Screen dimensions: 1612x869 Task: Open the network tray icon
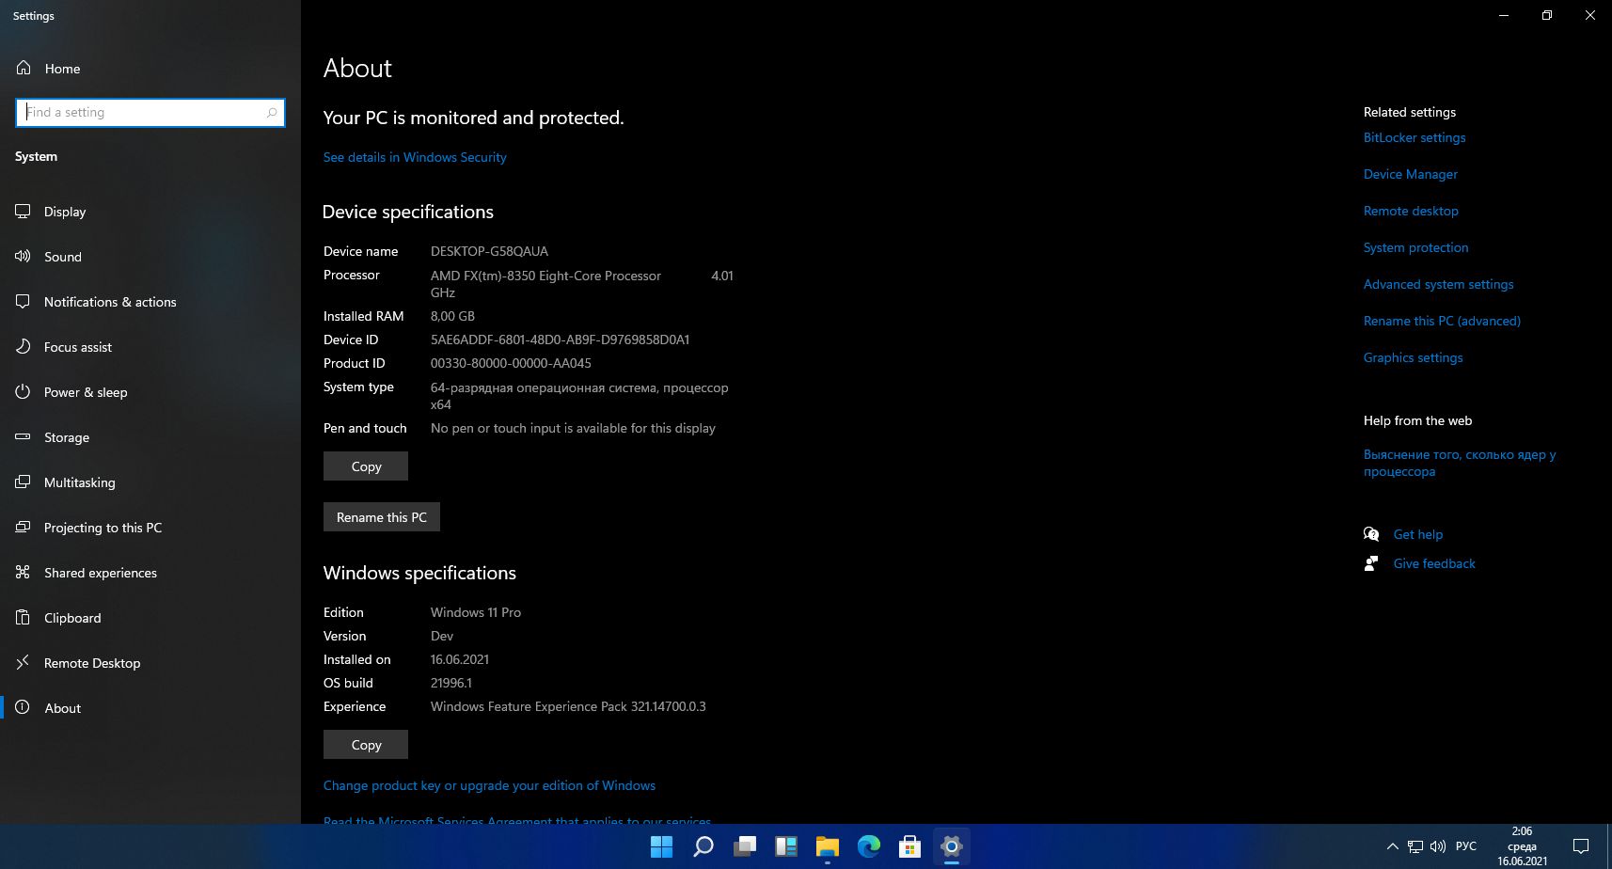[x=1415, y=846]
